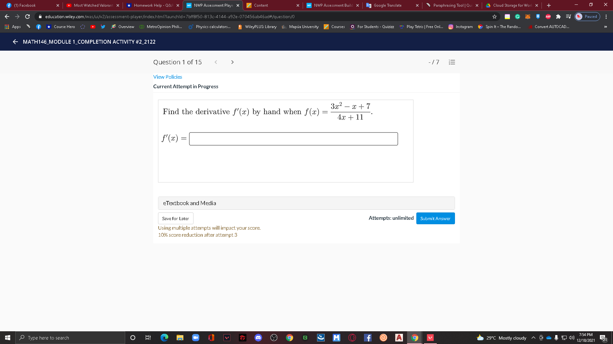Pause or resume the browser battery saver indicator
This screenshot has width=613, height=344.
(587, 17)
